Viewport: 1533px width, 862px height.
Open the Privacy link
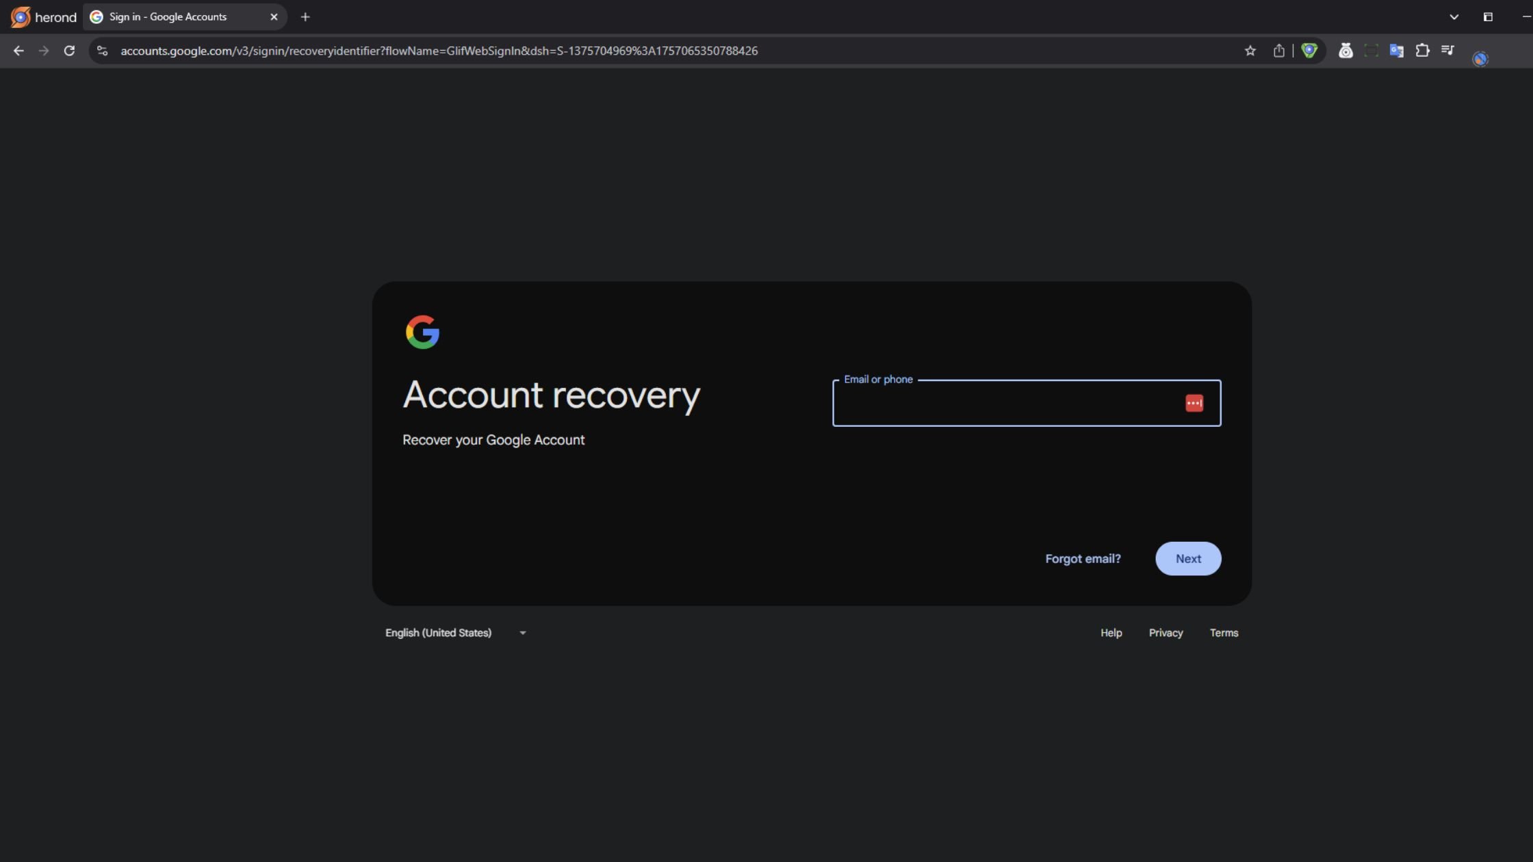click(1165, 633)
